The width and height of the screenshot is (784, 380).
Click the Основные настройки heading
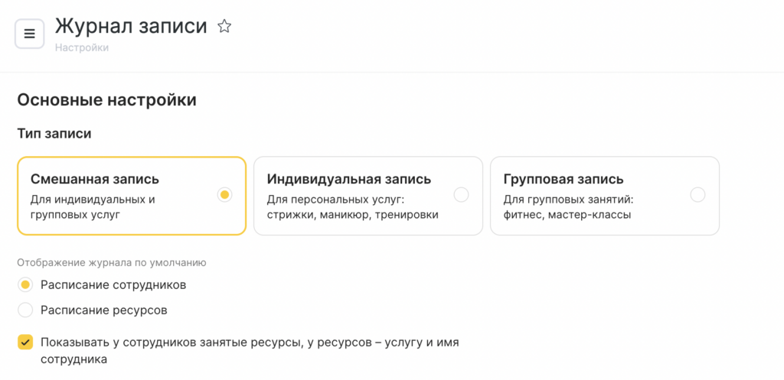[x=106, y=100]
